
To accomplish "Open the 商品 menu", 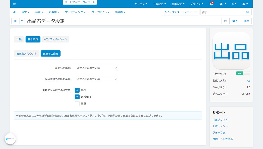I will pyautogui.click(x=39, y=12).
